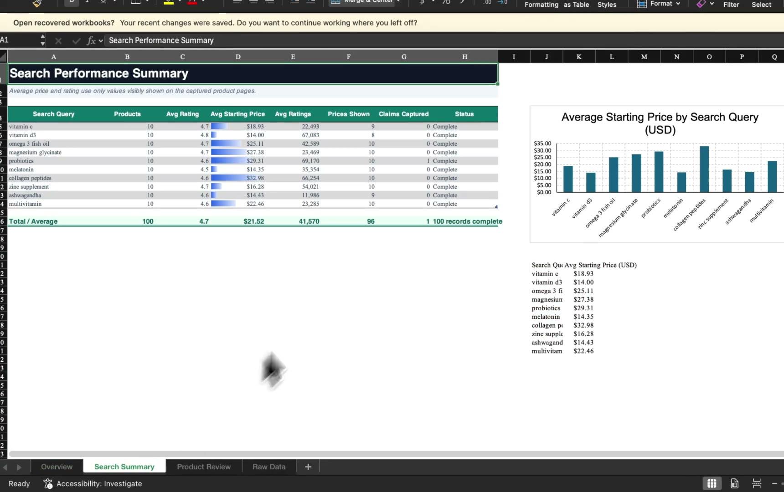Select column H header

[464, 57]
